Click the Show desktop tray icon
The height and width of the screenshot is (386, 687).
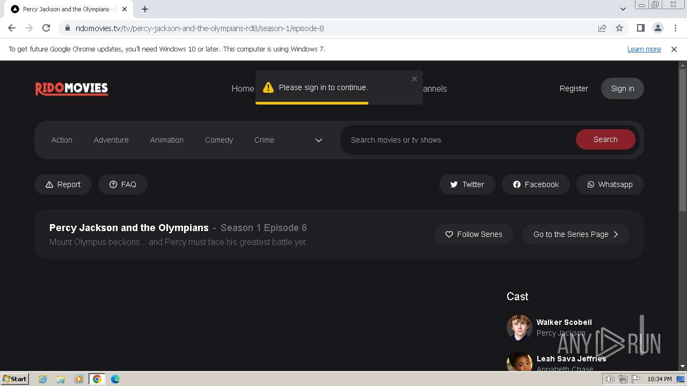pos(681,379)
